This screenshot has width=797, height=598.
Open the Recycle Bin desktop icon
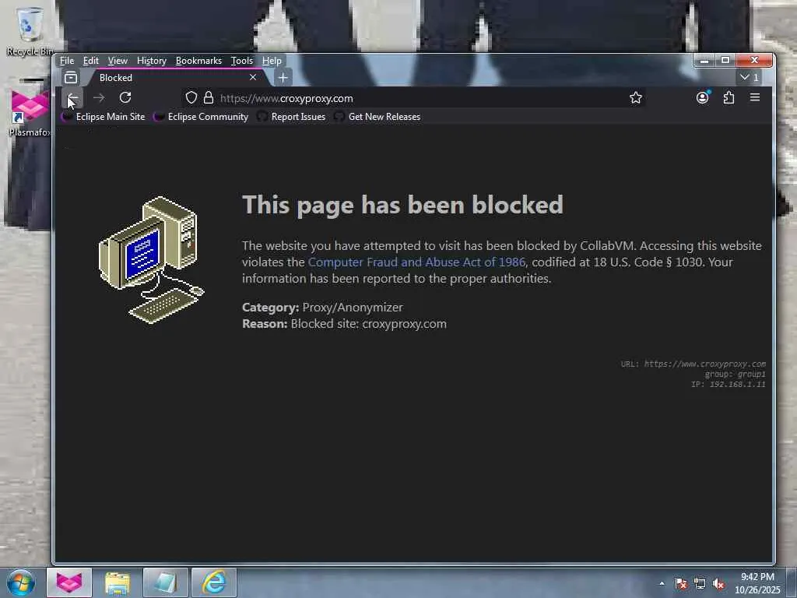point(29,30)
